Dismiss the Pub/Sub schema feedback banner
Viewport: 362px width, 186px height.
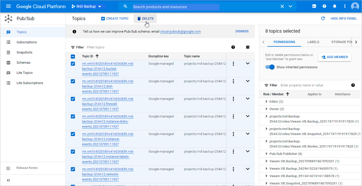(x=242, y=31)
